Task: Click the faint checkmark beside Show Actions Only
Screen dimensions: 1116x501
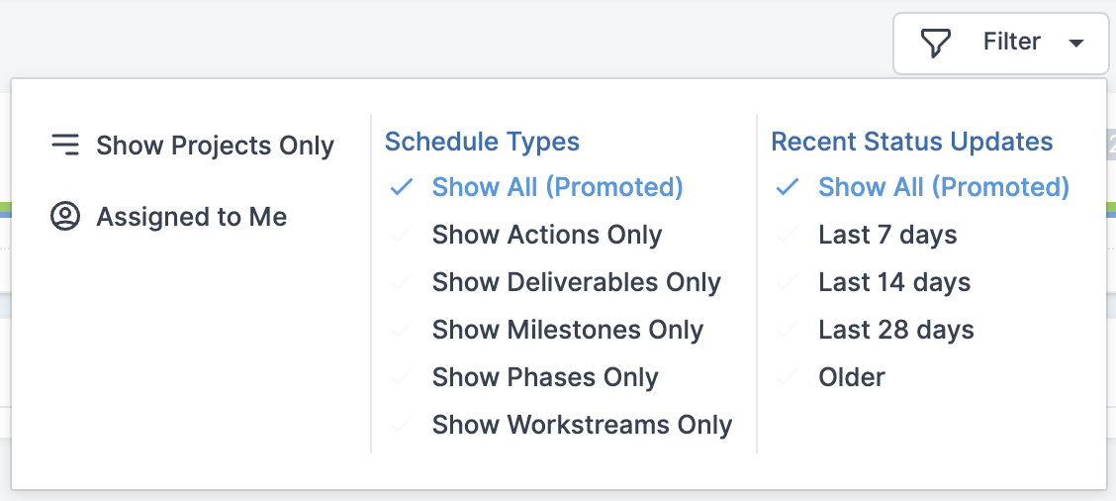Action: (x=402, y=235)
